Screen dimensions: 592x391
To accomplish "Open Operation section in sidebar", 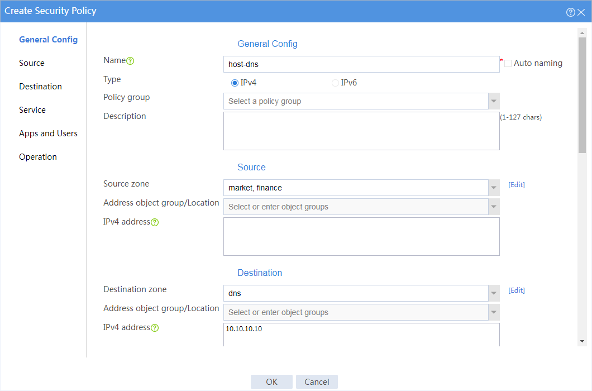I will pyautogui.click(x=38, y=157).
